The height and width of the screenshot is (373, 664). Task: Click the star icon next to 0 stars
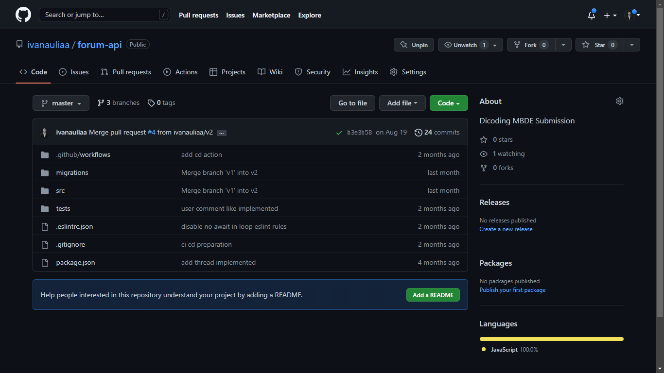click(484, 139)
